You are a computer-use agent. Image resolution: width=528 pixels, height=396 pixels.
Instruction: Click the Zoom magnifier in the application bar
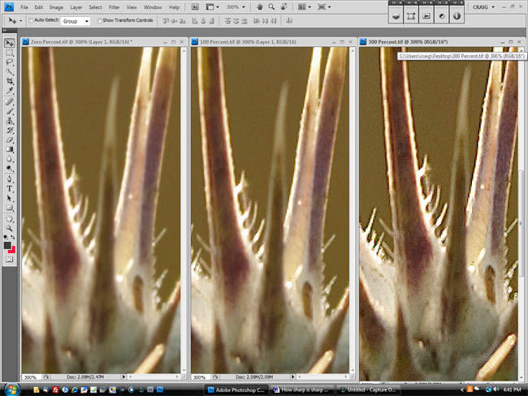pos(271,6)
